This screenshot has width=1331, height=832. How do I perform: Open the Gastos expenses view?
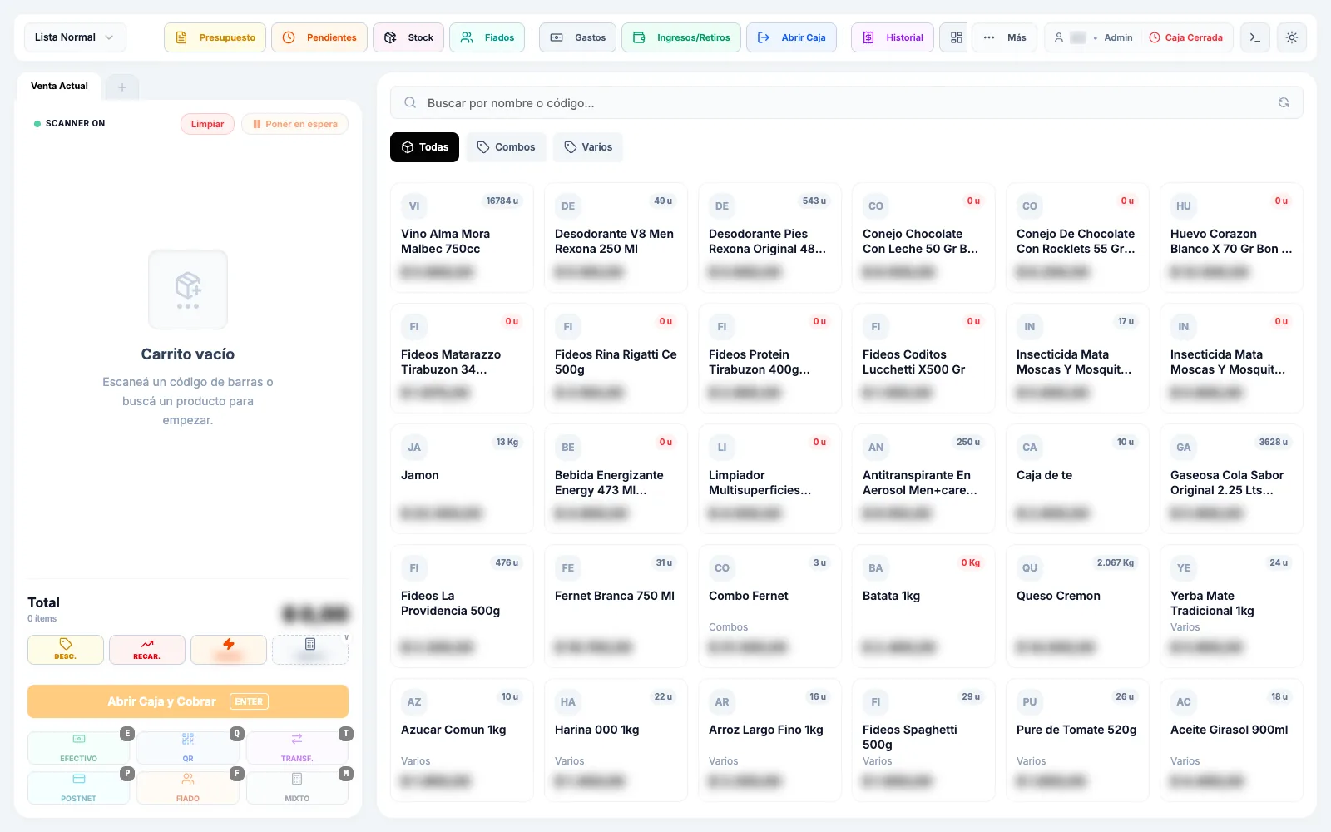tap(578, 37)
